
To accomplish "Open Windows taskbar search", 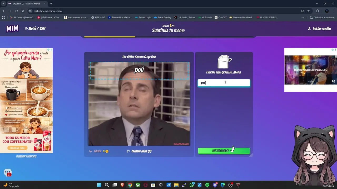I will click(x=107, y=185).
